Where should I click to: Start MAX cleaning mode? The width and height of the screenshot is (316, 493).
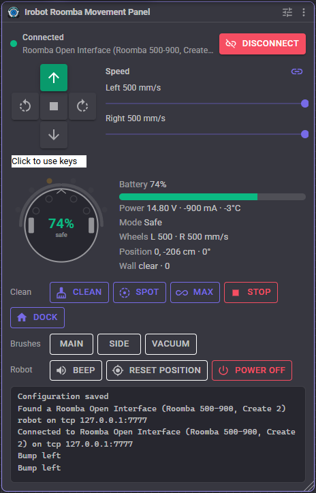coord(195,292)
